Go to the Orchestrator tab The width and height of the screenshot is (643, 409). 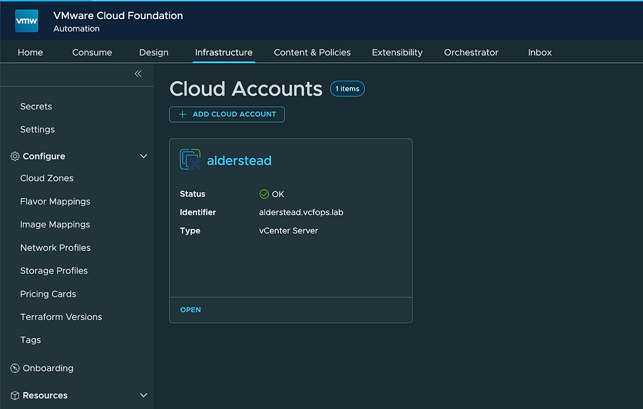coord(471,52)
